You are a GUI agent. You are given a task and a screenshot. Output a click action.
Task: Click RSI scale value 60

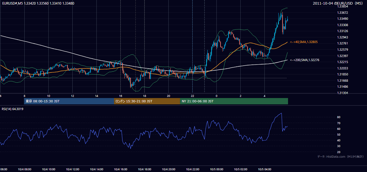point(339,129)
